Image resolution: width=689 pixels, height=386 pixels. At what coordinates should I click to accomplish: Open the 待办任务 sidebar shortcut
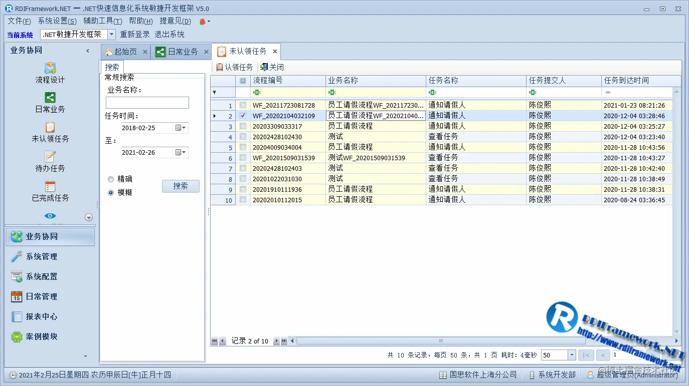click(x=50, y=162)
